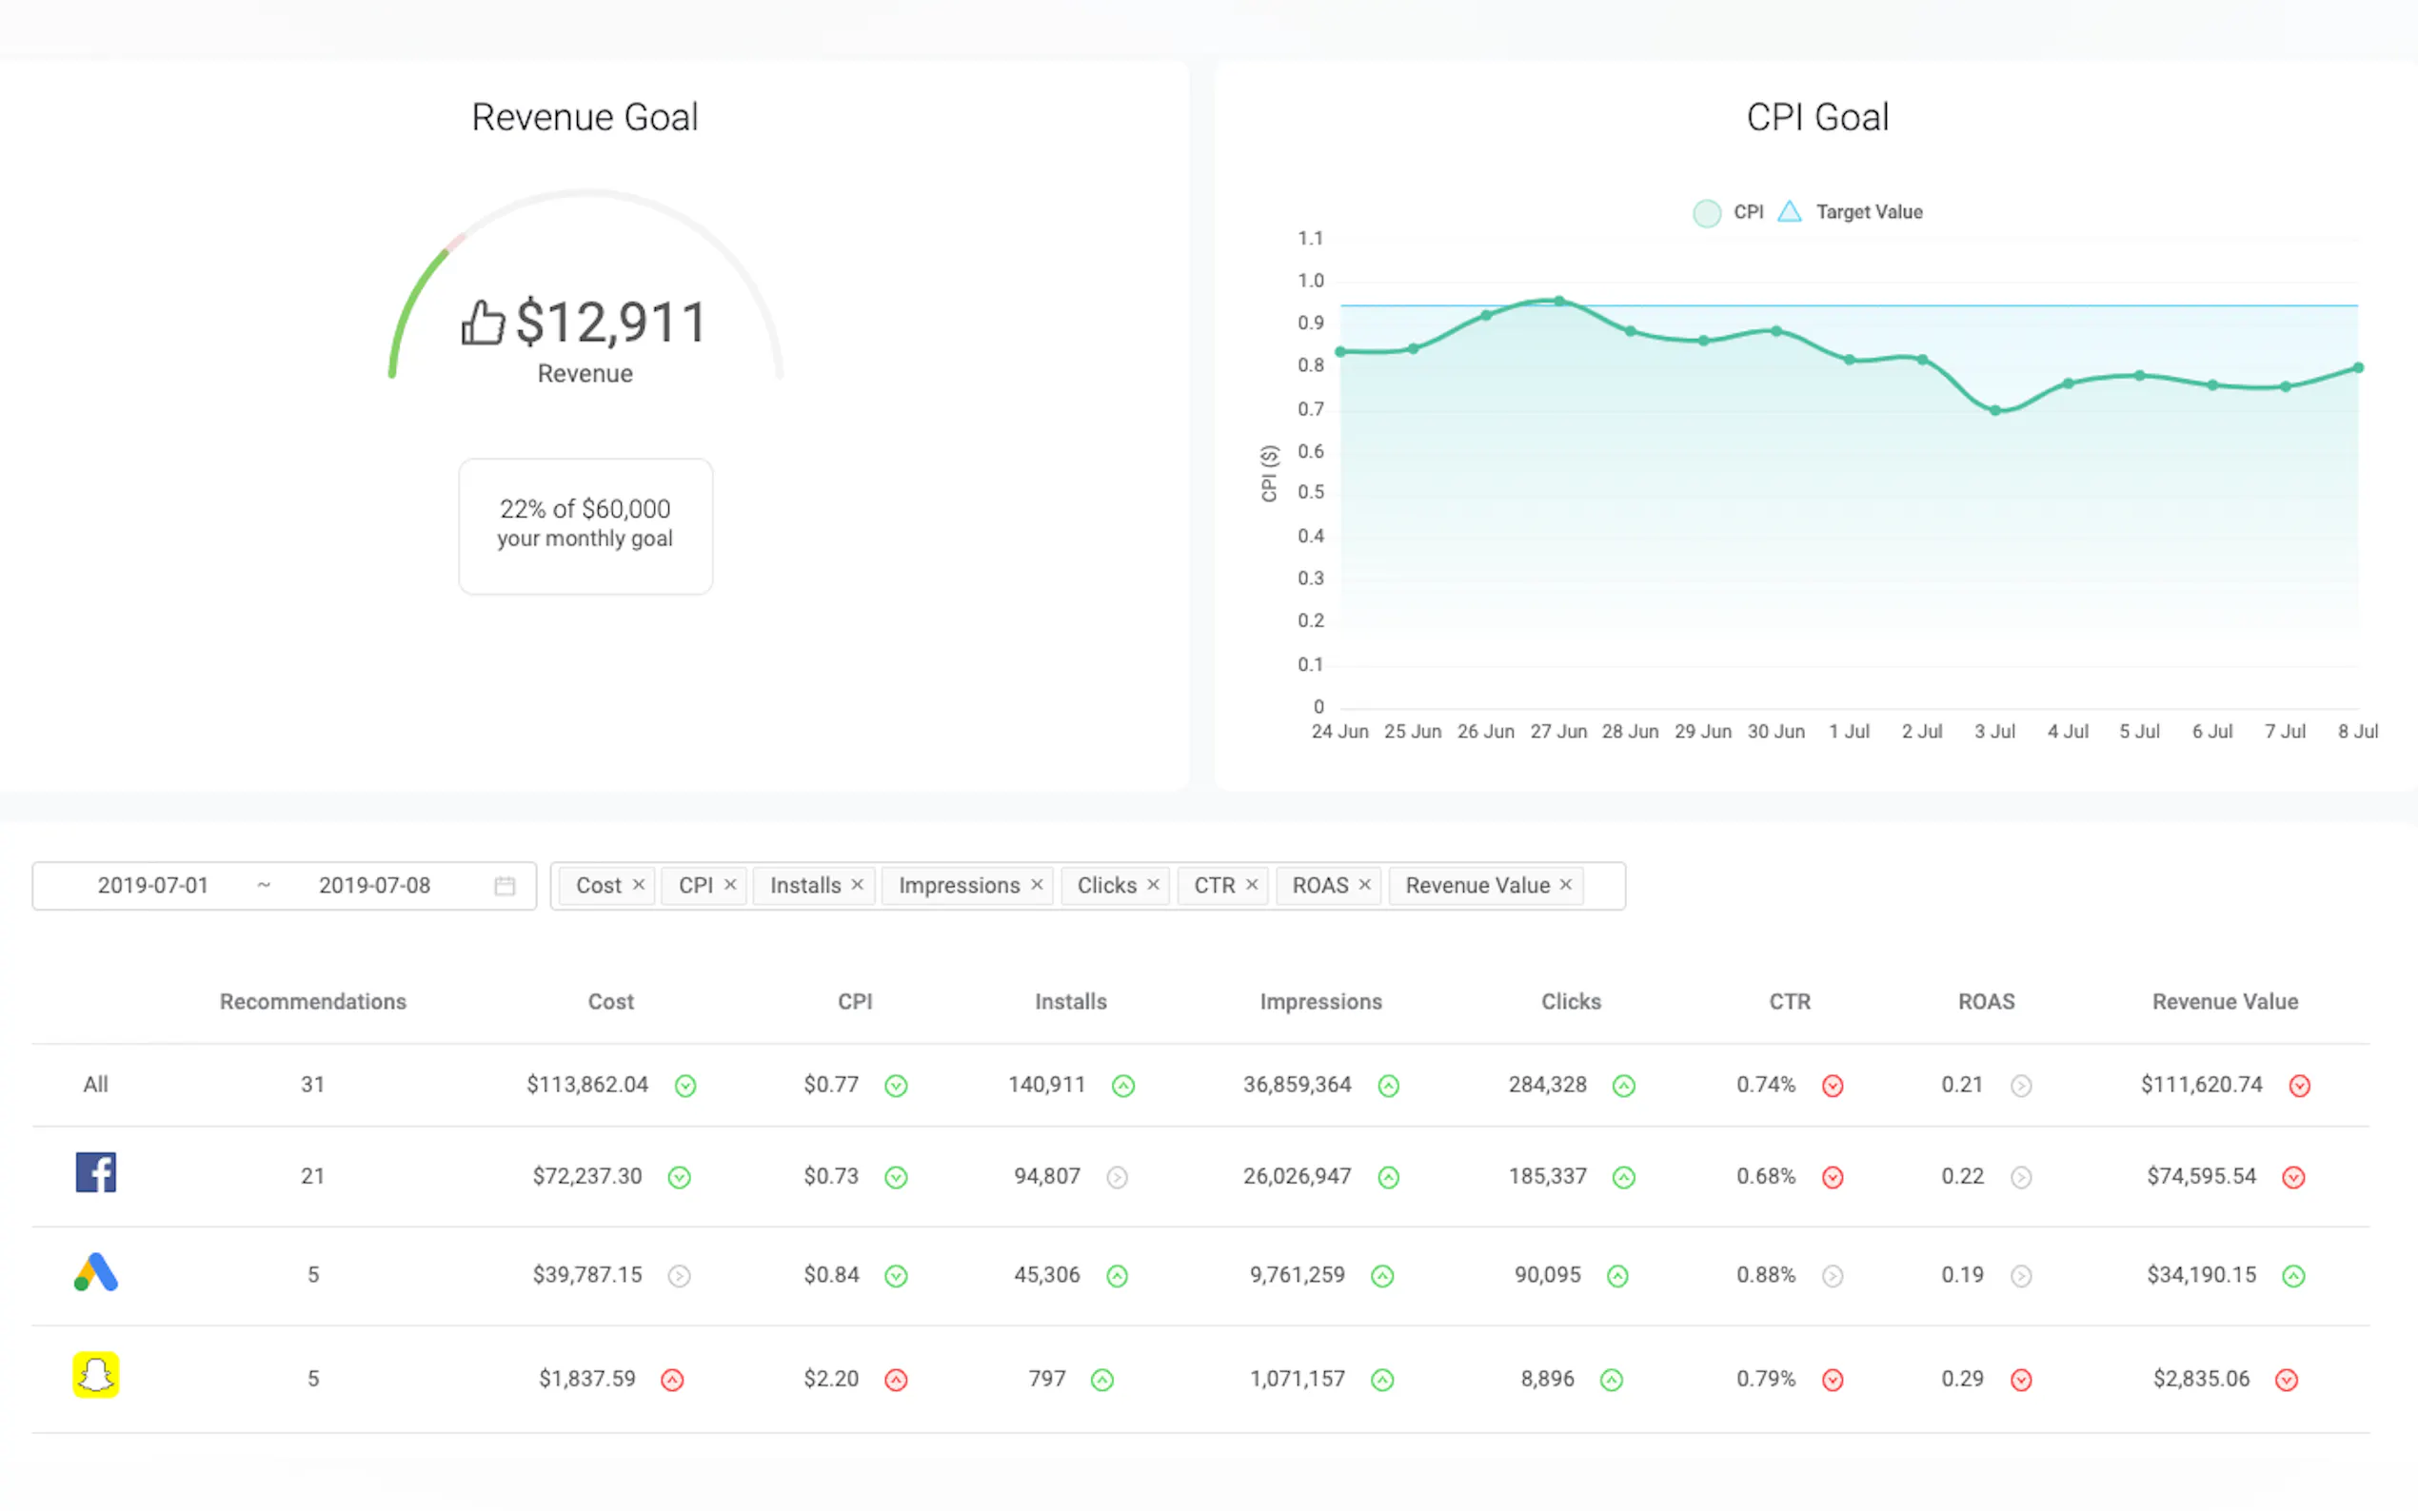Remove the Impressions metric tag
The image size is (2418, 1511).
tap(1037, 884)
